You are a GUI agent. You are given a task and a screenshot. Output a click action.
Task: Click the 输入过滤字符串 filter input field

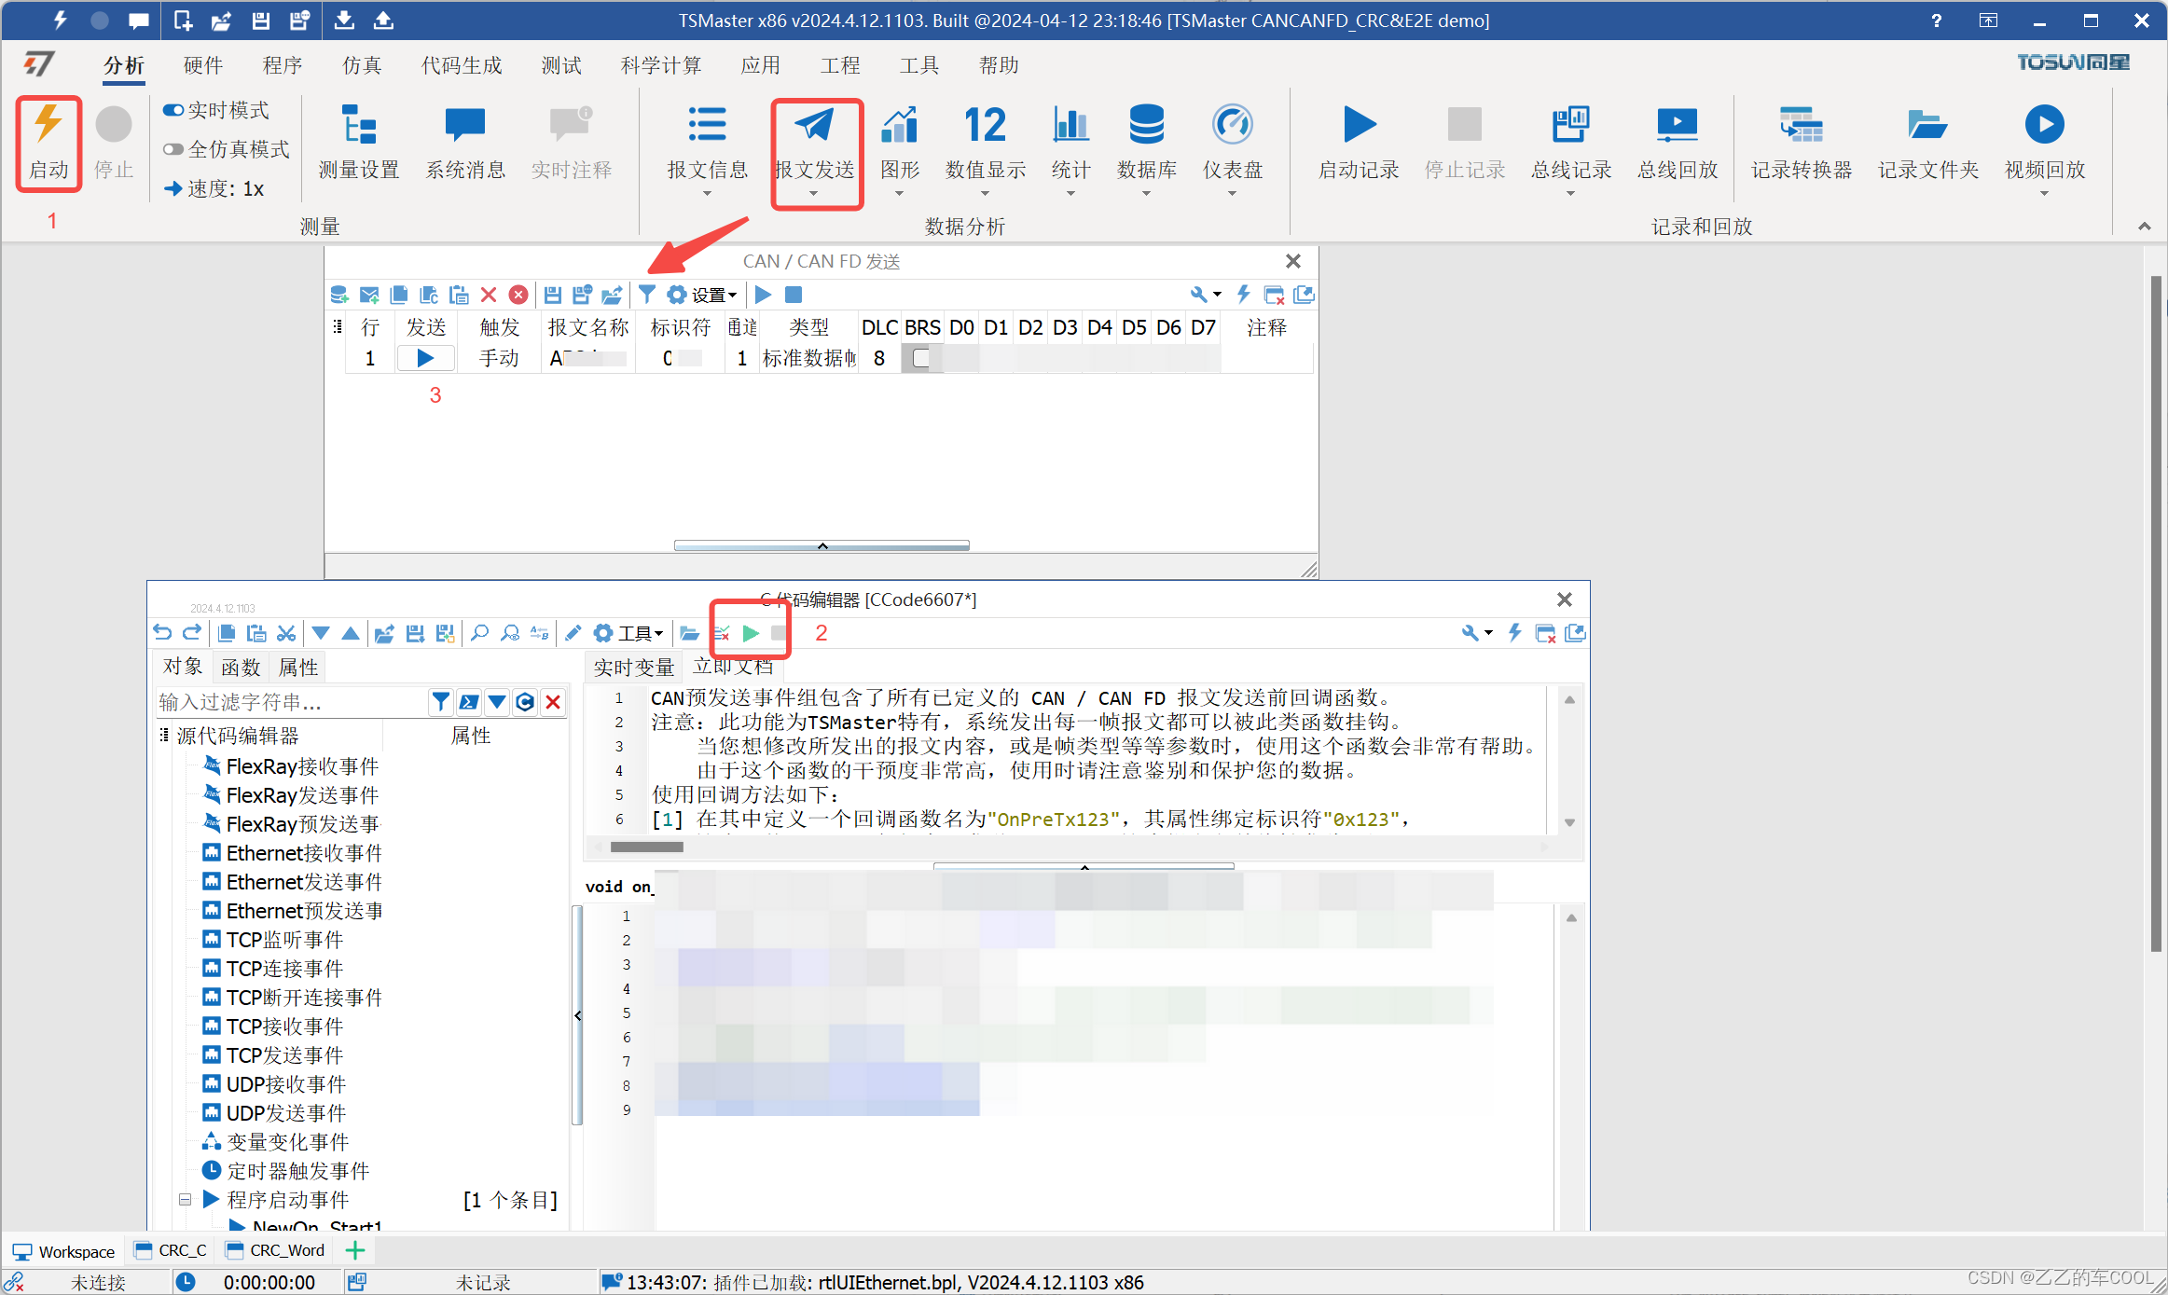(291, 702)
